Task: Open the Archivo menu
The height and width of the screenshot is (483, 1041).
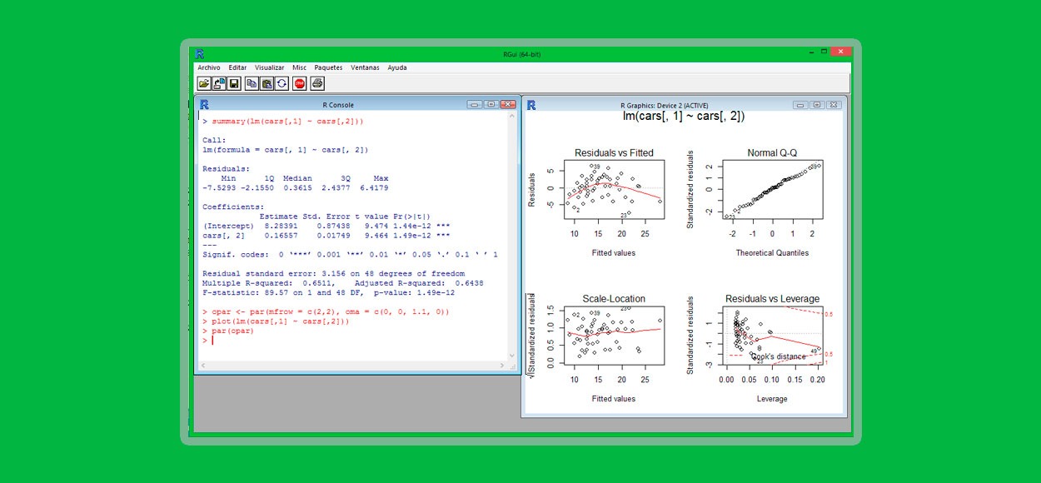Action: click(x=209, y=67)
